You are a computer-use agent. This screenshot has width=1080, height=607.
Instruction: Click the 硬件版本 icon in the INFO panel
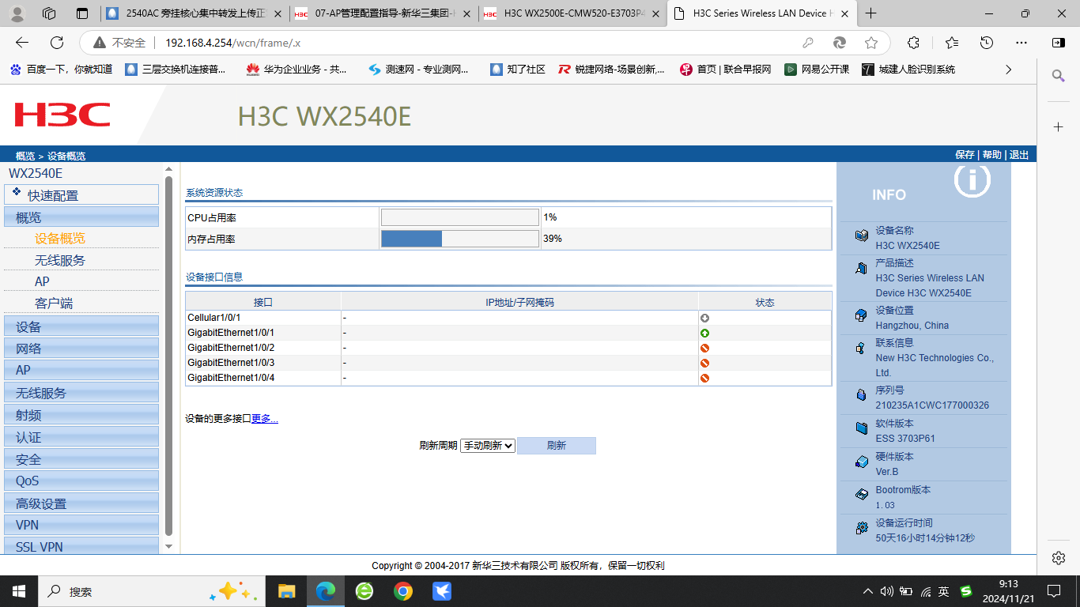pyautogui.click(x=861, y=462)
